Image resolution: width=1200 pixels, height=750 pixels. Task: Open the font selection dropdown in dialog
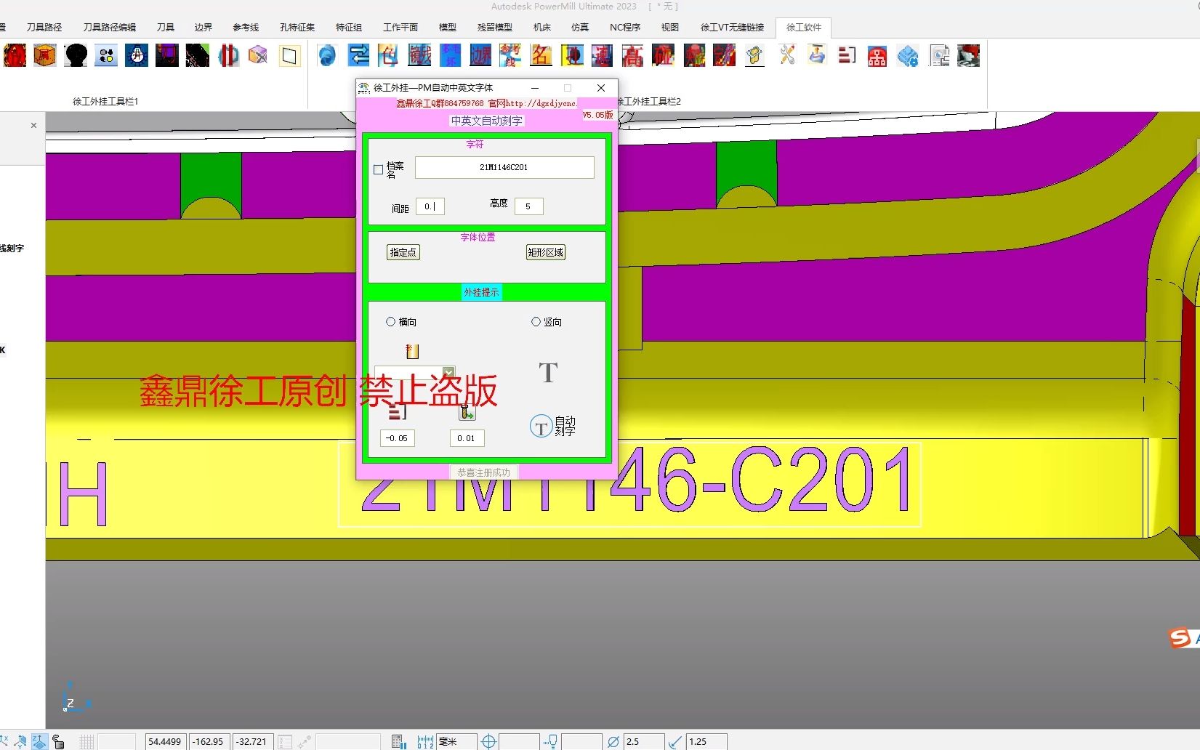pyautogui.click(x=448, y=371)
